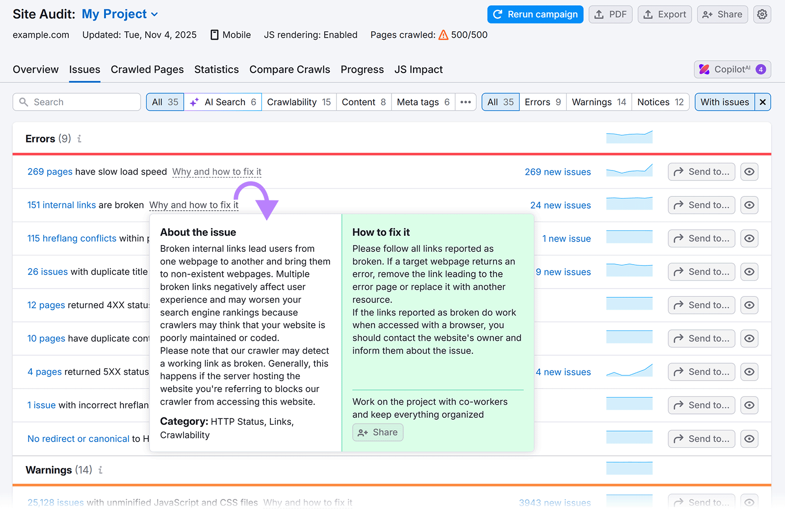This screenshot has height=514, width=785.
Task: Click the info icon next to Errors heading
Action: (x=79, y=139)
